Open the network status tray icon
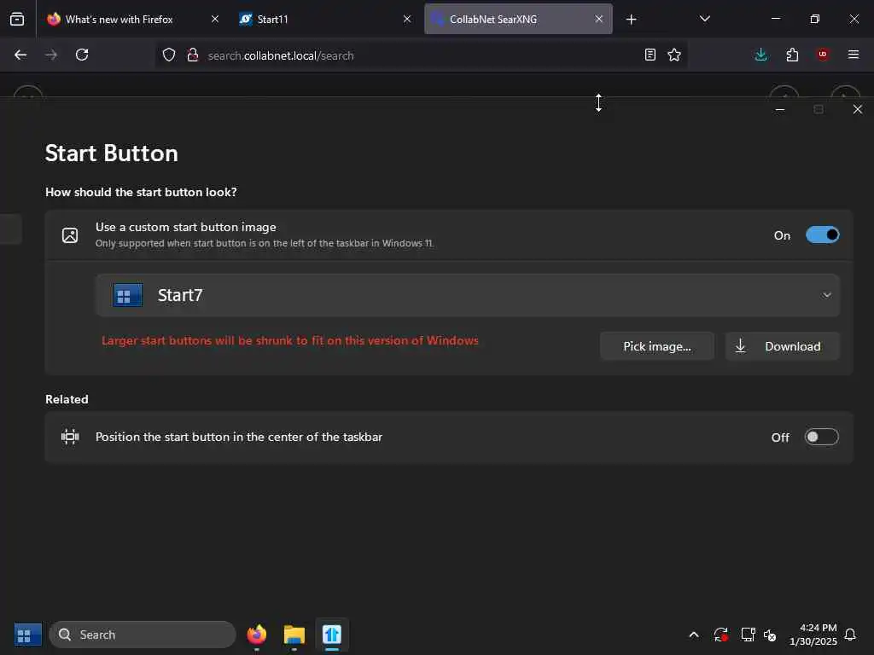The height and width of the screenshot is (655, 874). click(x=748, y=635)
